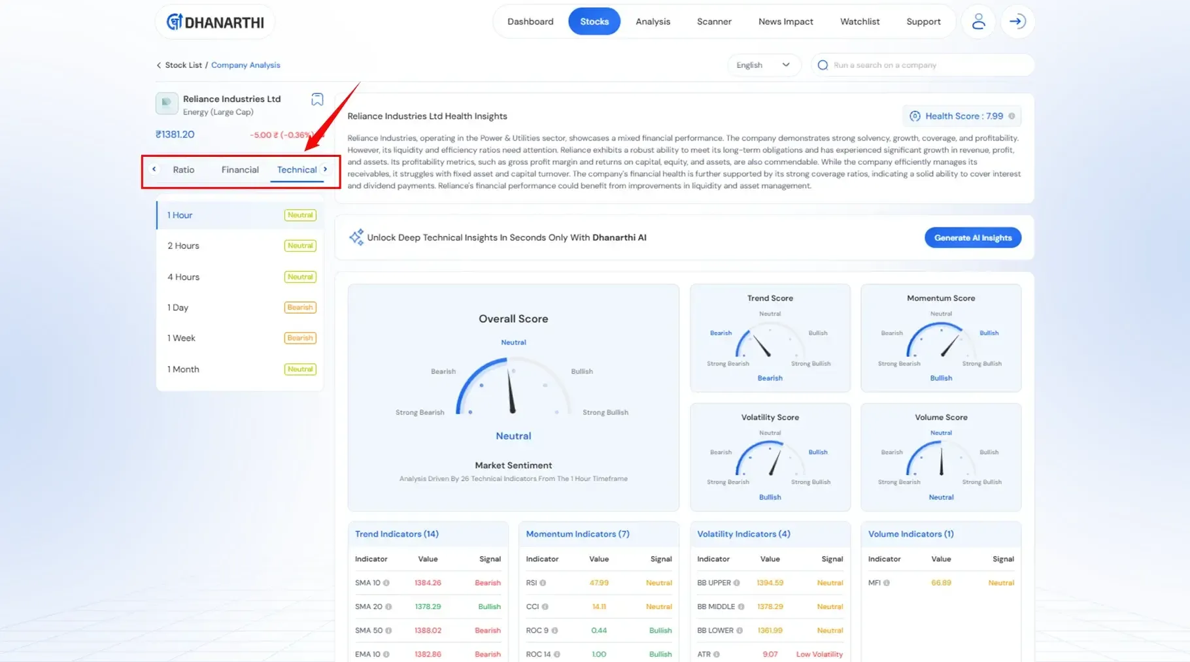Image resolution: width=1190 pixels, height=662 pixels.
Task: Click the company search input field
Action: (x=922, y=65)
